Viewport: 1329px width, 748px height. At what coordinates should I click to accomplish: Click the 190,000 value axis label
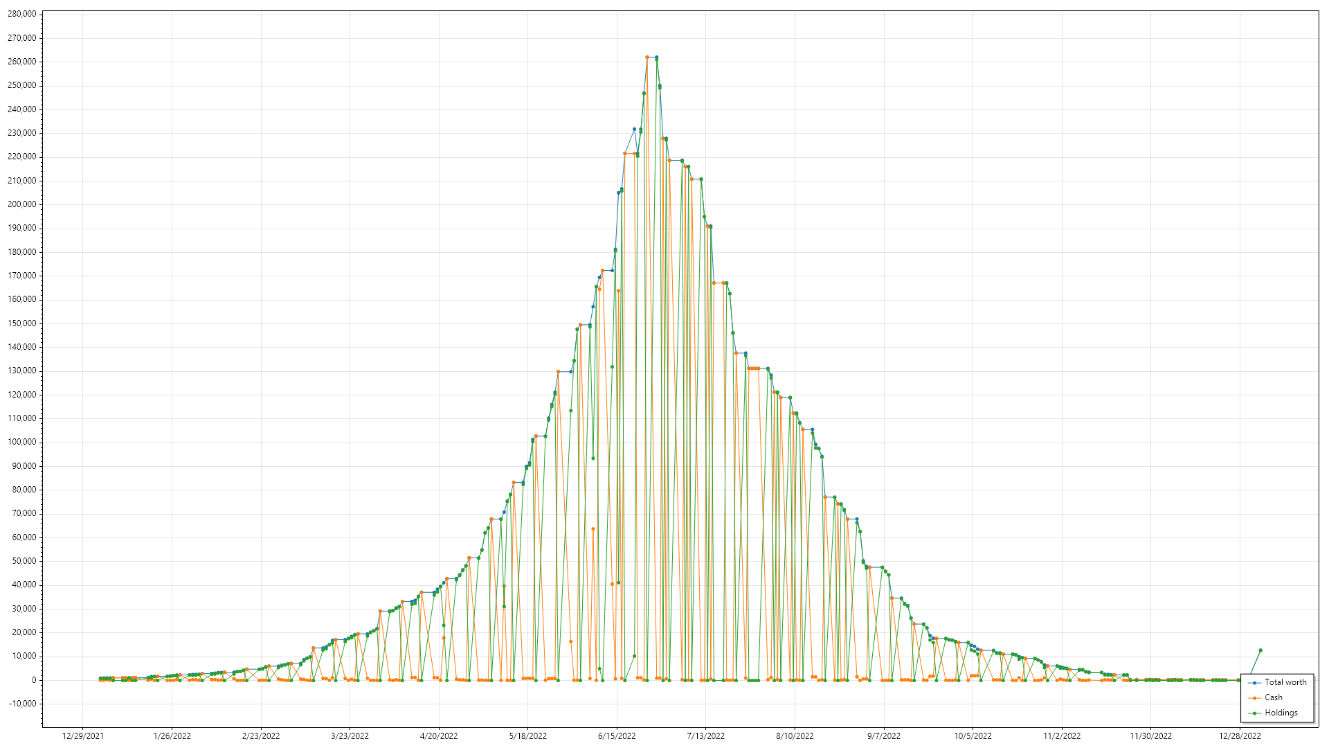coord(22,228)
